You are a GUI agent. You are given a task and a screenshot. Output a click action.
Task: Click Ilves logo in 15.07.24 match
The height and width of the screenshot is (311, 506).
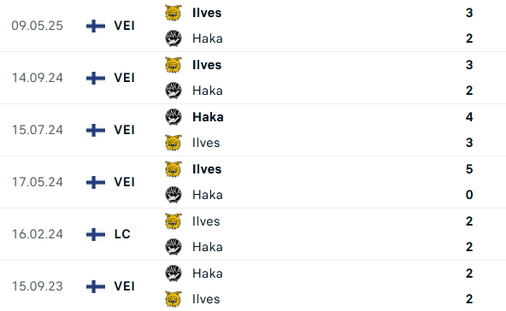tap(174, 143)
